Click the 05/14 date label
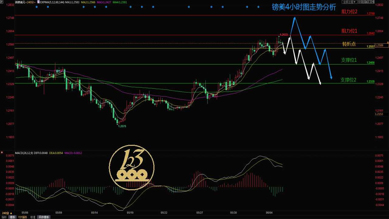 [x=95, y=213]
